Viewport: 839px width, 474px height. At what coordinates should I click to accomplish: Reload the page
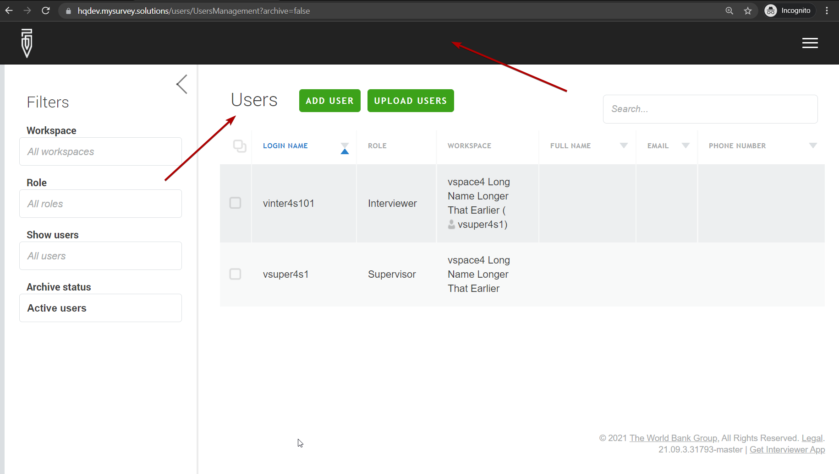pos(45,11)
